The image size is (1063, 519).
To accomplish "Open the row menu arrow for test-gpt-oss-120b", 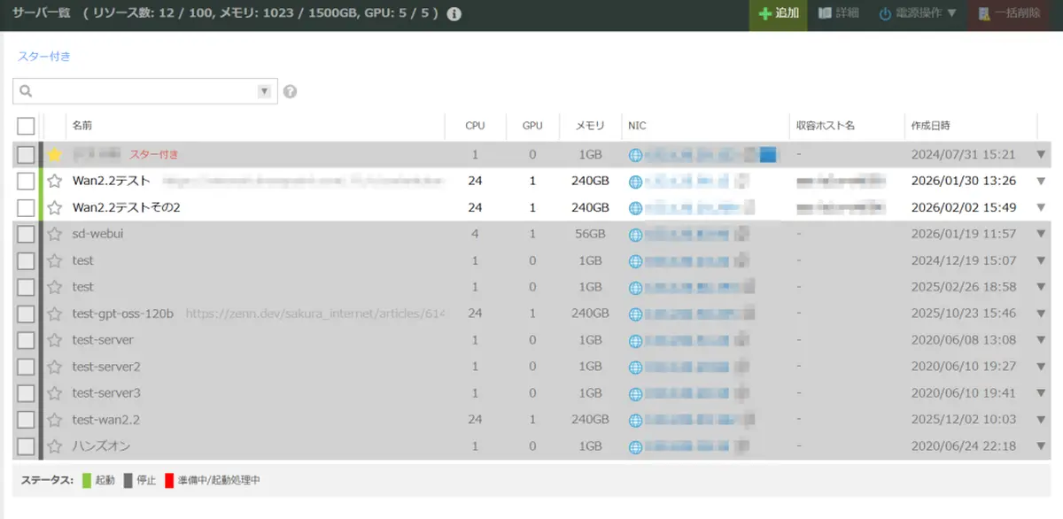I will [1042, 314].
